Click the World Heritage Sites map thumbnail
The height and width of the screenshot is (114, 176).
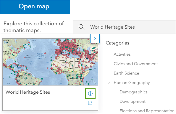click(x=50, y=62)
